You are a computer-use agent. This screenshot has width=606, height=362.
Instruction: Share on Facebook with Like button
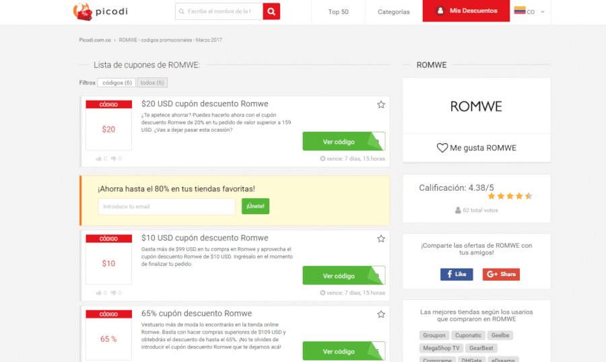pos(457,274)
